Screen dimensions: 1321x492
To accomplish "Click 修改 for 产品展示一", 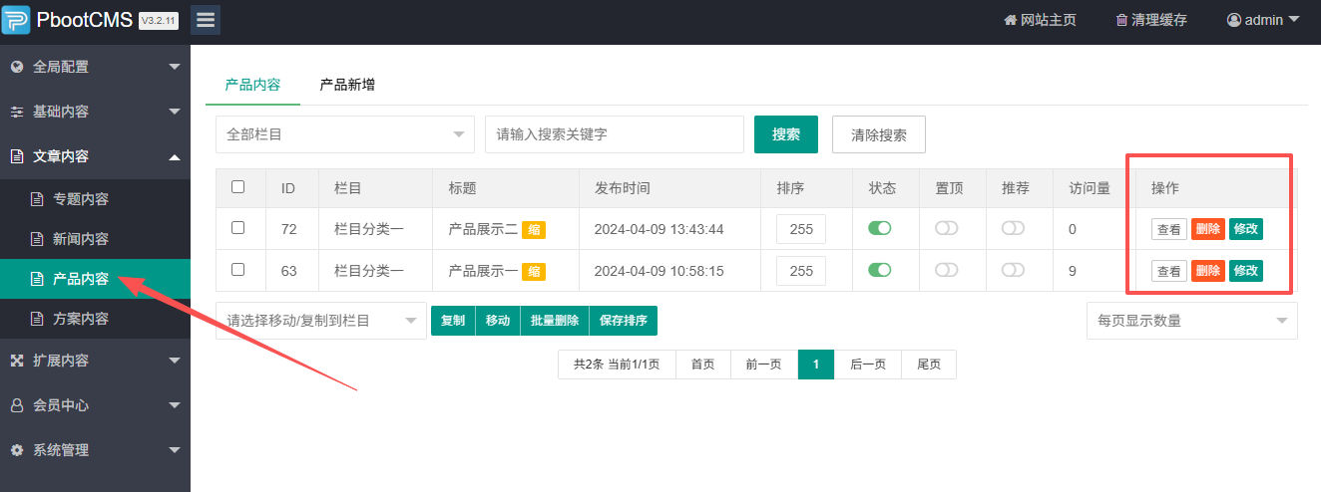I will click(1246, 271).
